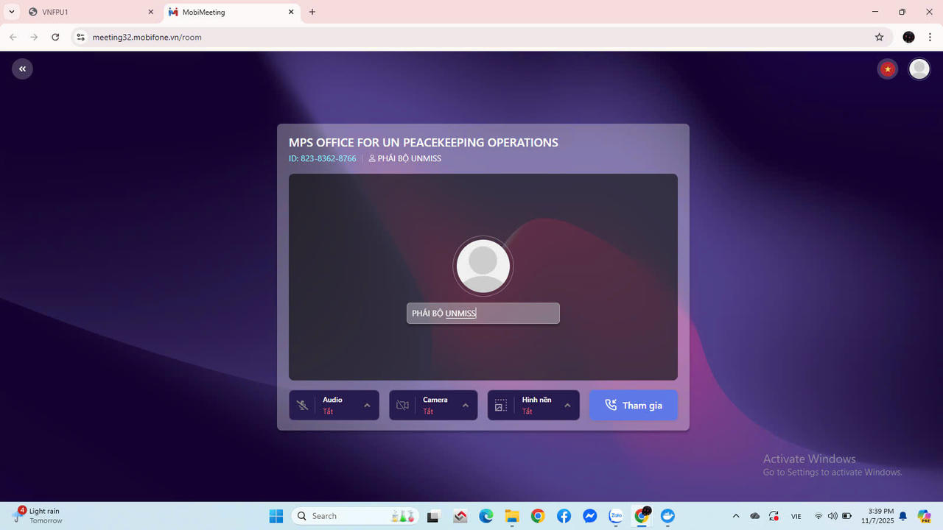
Task: Click the Tham gia join button
Action: [x=633, y=406]
